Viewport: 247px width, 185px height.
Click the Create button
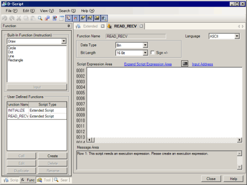coord(53,156)
